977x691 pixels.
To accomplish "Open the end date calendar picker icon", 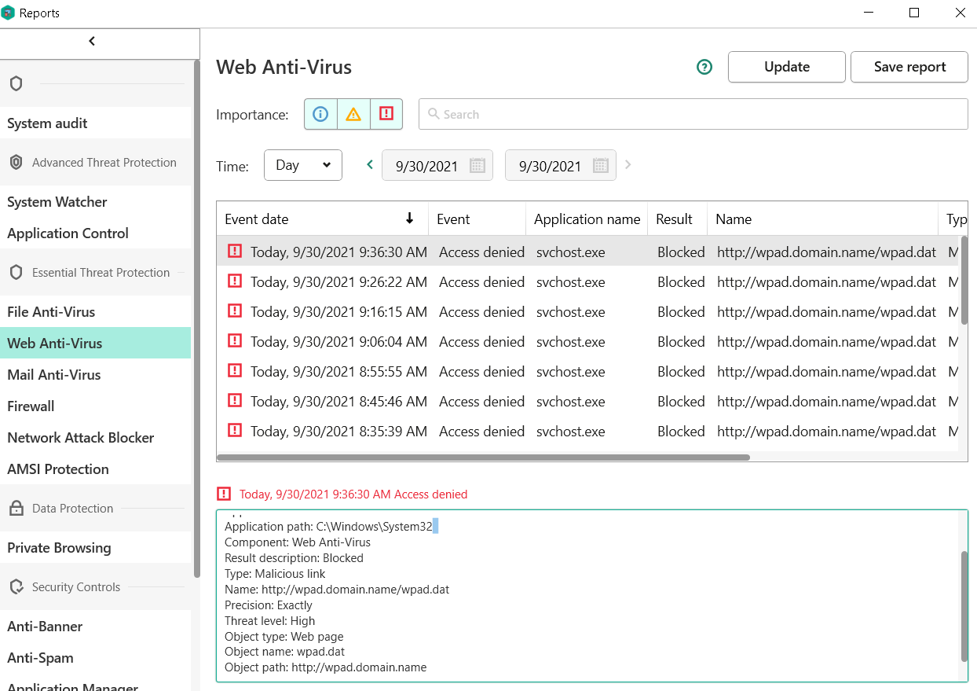I will pos(600,166).
